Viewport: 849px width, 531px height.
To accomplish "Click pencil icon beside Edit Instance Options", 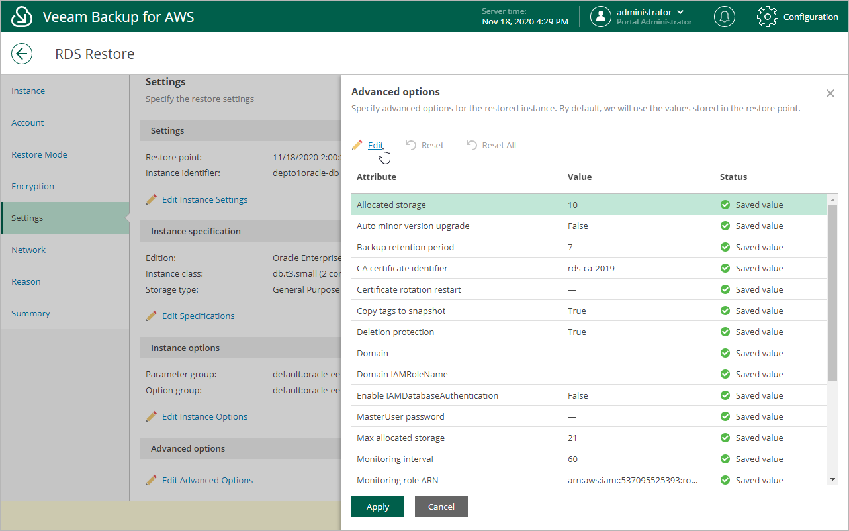I will pos(152,416).
